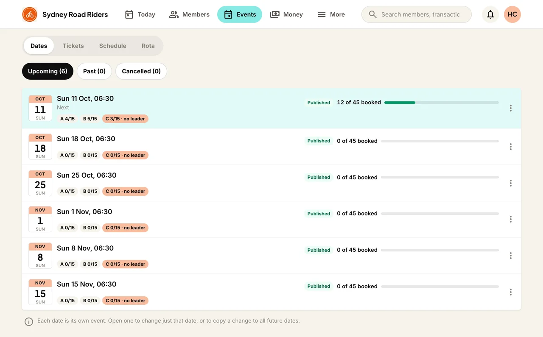Click the 12 of 45 booked progress bar
Image resolution: width=543 pixels, height=337 pixels.
coord(441,103)
